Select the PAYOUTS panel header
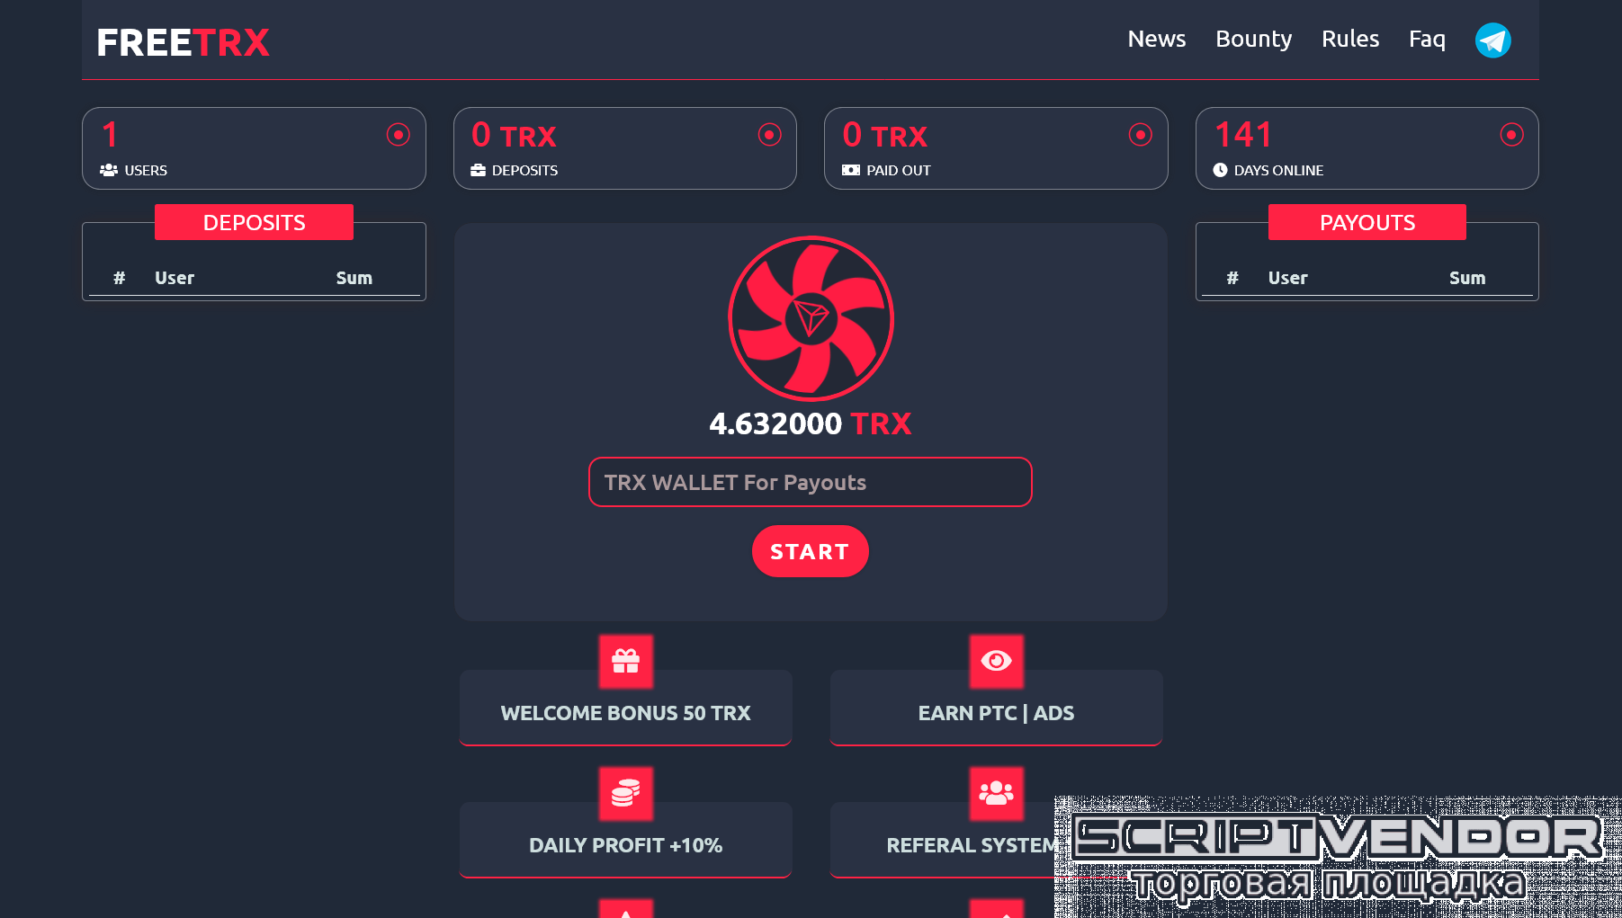 1367,222
